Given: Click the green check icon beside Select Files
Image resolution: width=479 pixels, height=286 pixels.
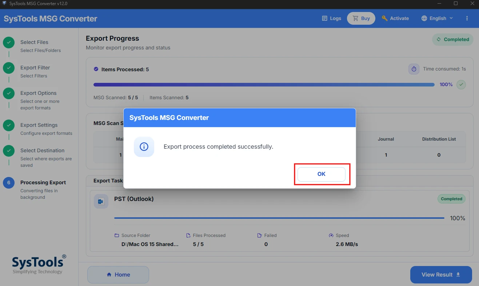Looking at the screenshot, I should click(x=9, y=42).
